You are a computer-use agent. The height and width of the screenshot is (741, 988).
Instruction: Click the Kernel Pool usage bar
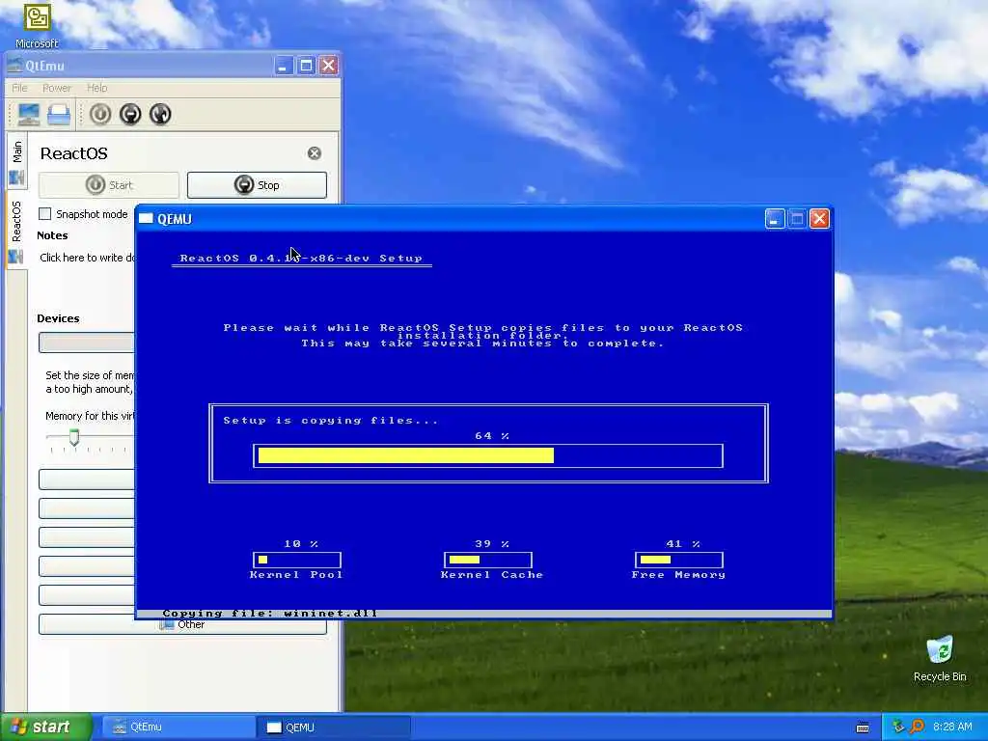pyautogui.click(x=297, y=560)
